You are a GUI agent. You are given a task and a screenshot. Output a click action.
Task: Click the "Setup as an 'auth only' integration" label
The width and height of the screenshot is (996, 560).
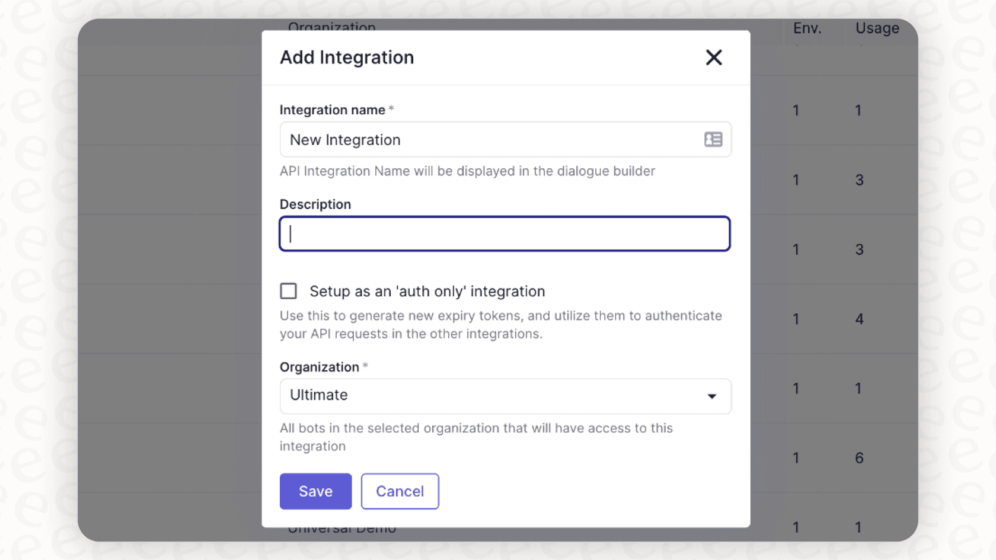click(x=427, y=292)
